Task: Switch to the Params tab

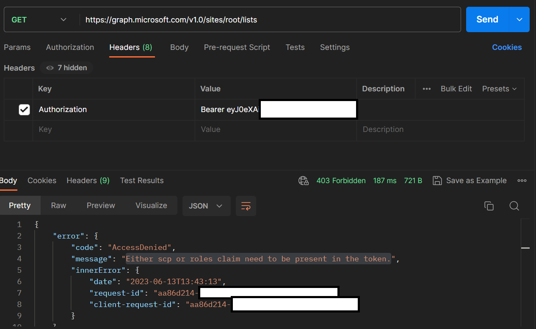Action: [x=17, y=47]
